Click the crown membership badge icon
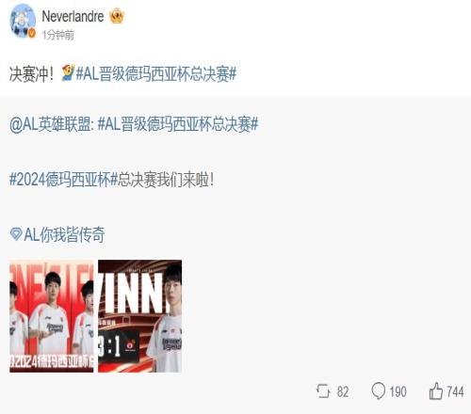The height and width of the screenshot is (414, 471). 117,17
